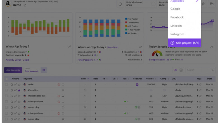Tick the checkbox for kindle keyword row
Screen dimensions: 218x123
pos(6,84)
